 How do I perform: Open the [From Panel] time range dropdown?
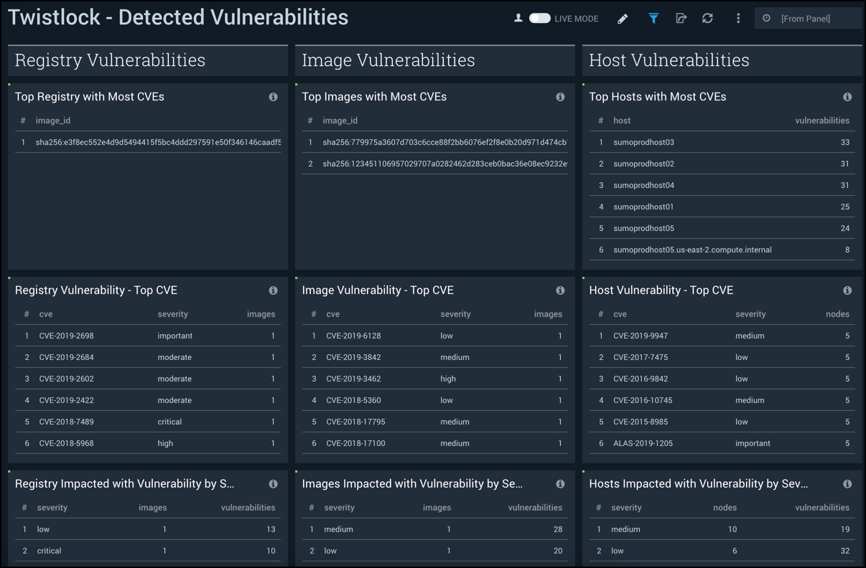click(808, 18)
